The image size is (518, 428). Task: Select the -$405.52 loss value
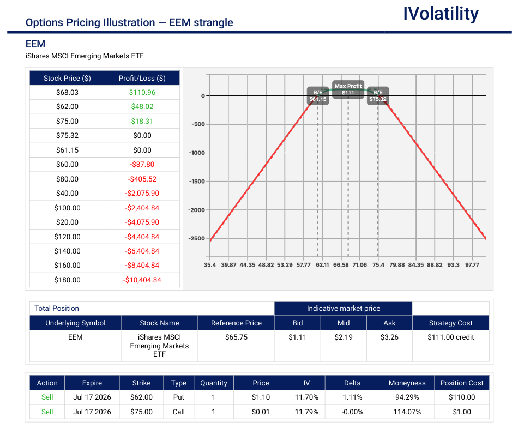point(142,179)
